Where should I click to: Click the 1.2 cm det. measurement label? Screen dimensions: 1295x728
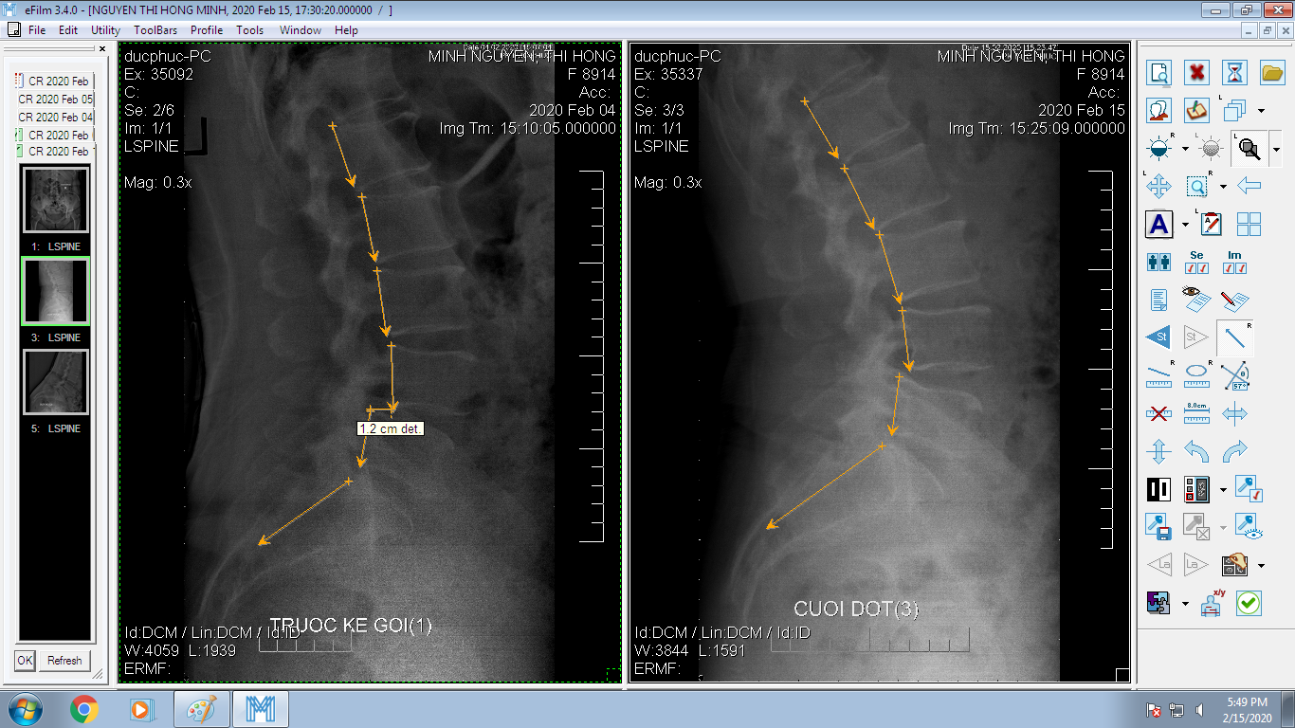point(391,428)
